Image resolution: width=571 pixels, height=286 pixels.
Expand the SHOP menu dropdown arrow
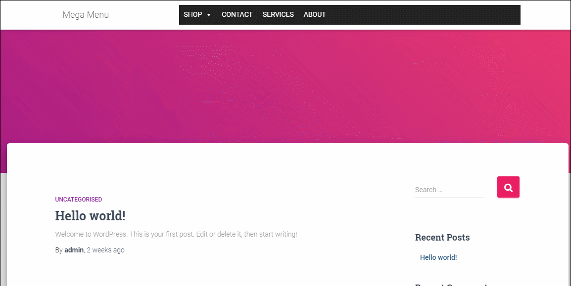pyautogui.click(x=209, y=15)
